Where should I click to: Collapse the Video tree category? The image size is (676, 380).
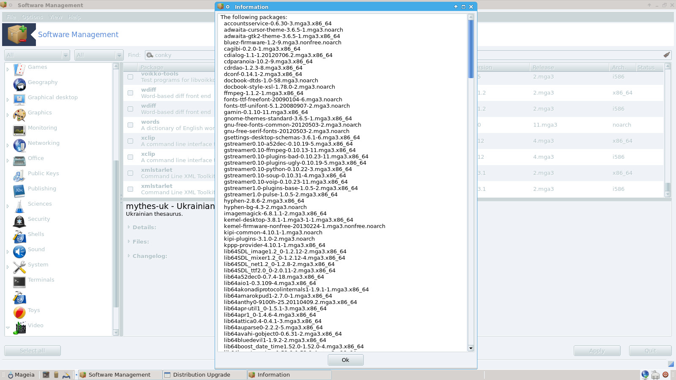click(x=8, y=328)
